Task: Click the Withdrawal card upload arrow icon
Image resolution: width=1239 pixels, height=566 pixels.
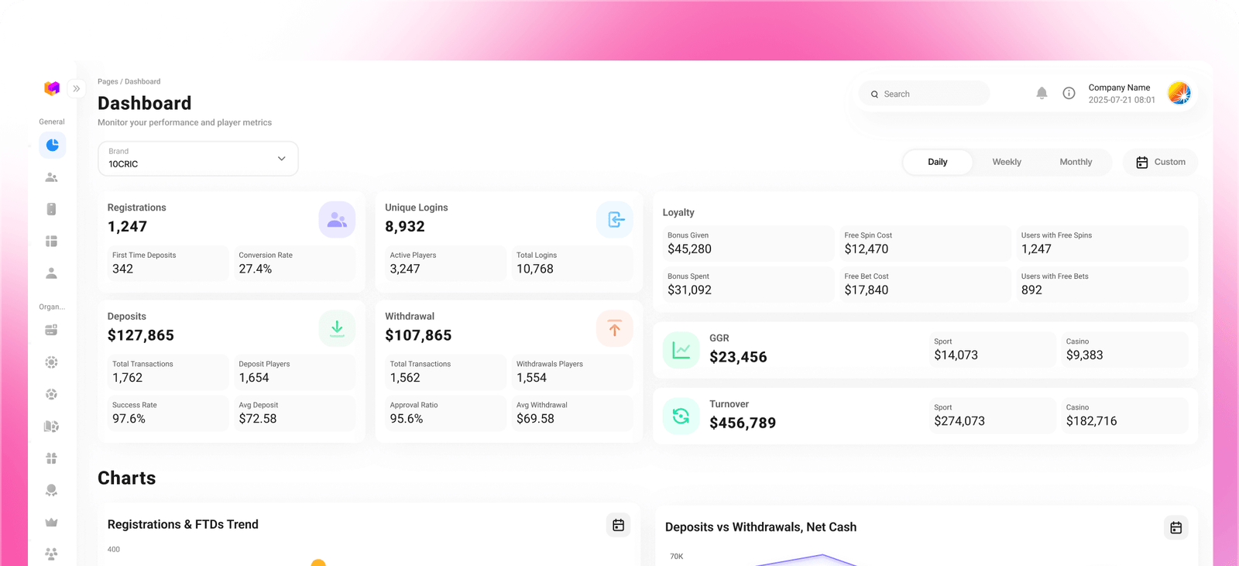Action: (615, 328)
